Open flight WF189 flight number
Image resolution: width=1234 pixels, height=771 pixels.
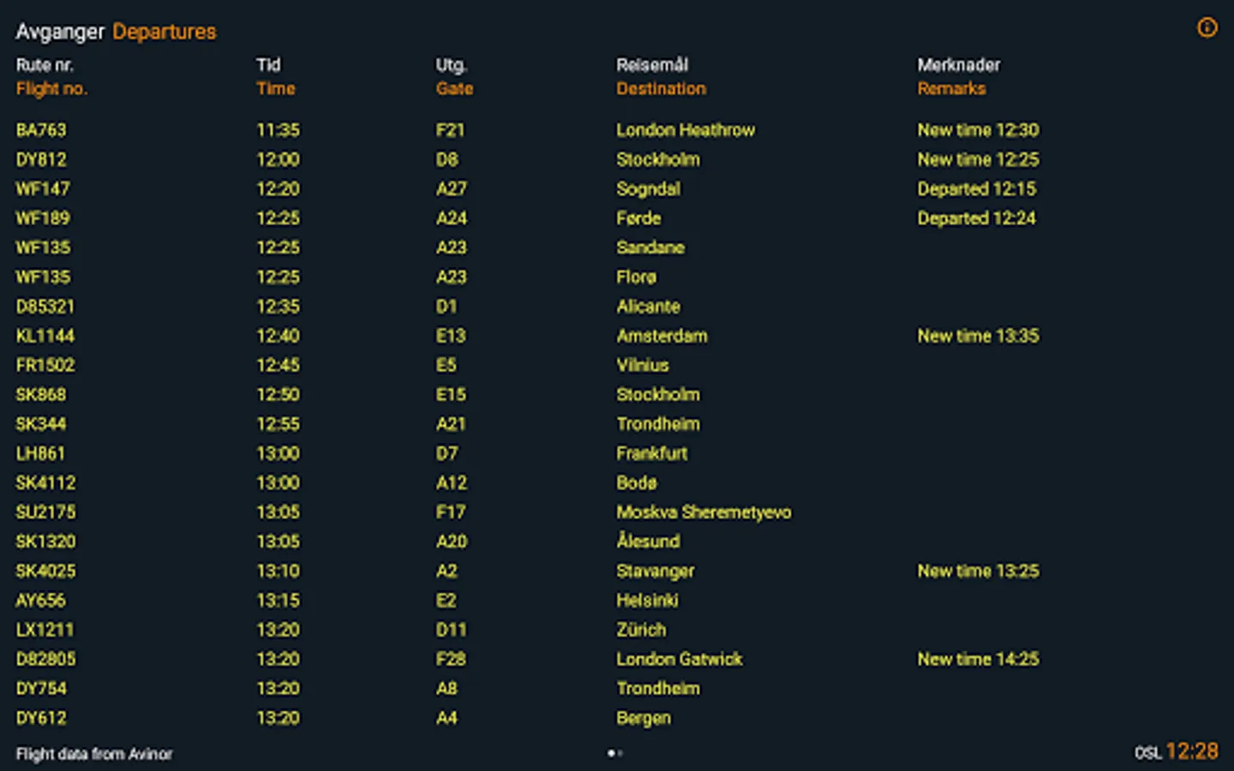[x=43, y=218]
